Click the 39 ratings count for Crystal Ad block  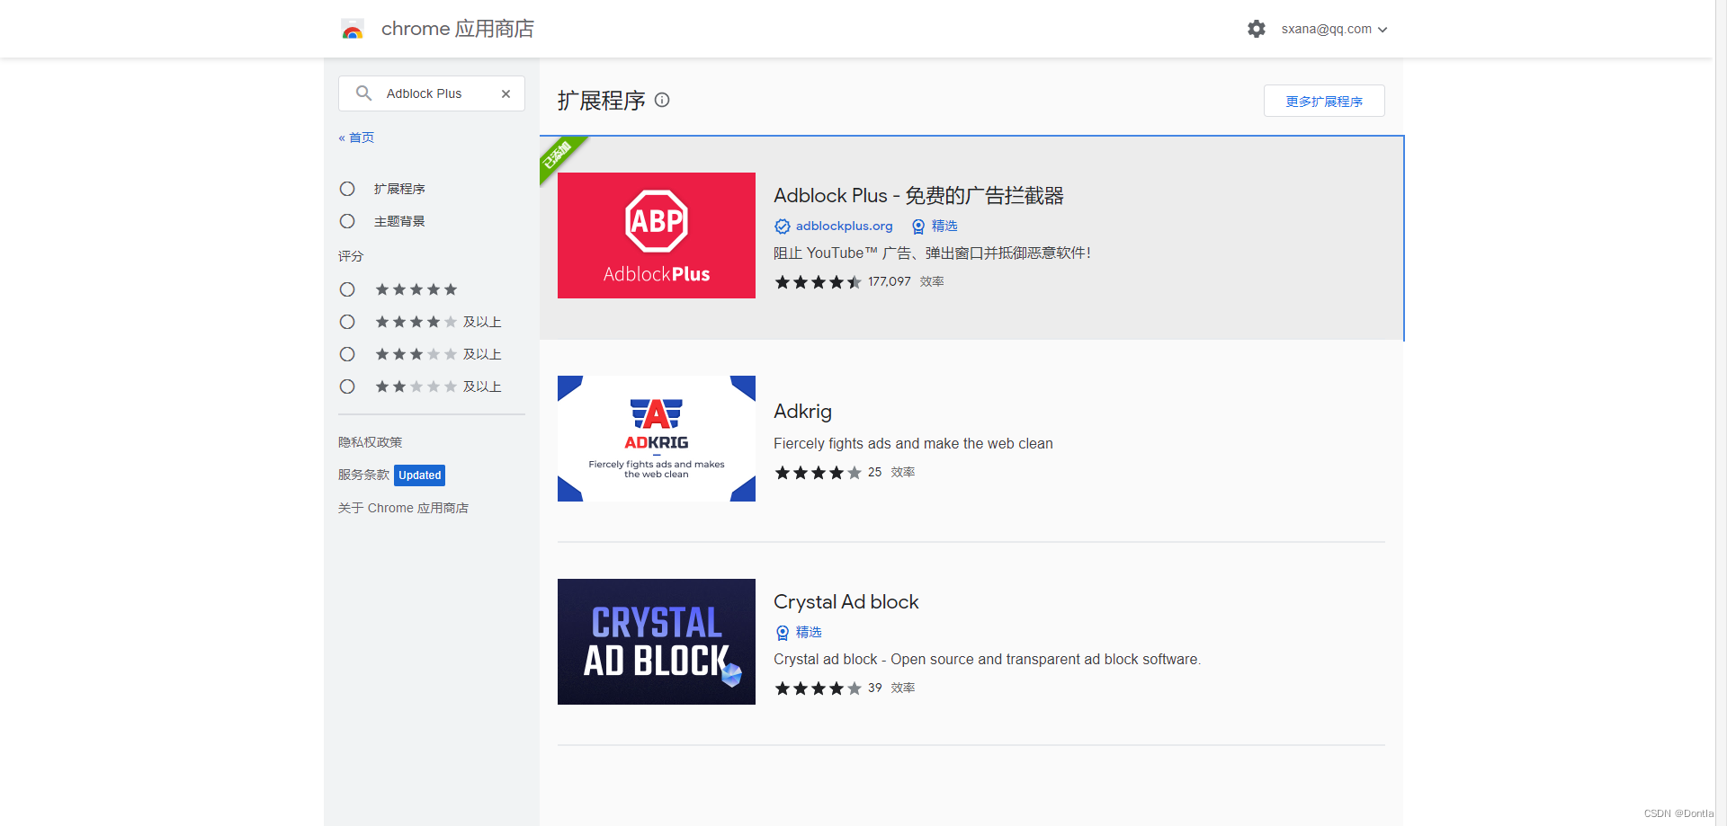coord(875,688)
